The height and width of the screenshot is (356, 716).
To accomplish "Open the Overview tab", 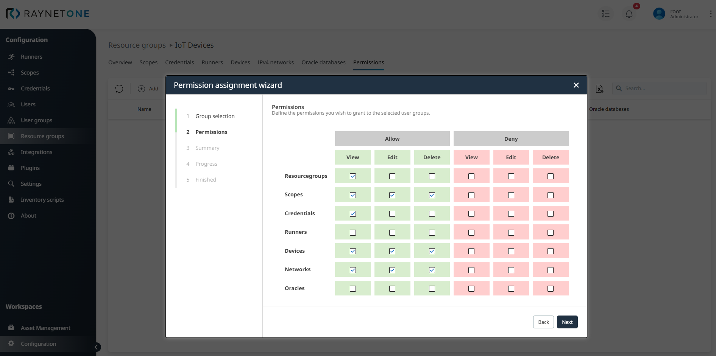I will (120, 62).
